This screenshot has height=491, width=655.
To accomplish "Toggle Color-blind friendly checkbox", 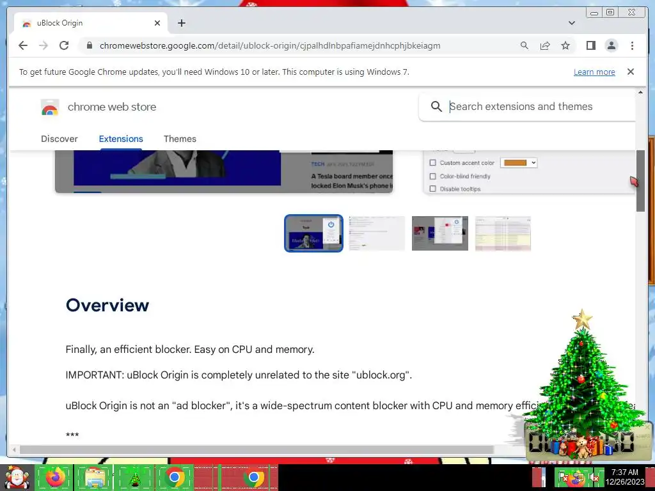I will pyautogui.click(x=433, y=176).
